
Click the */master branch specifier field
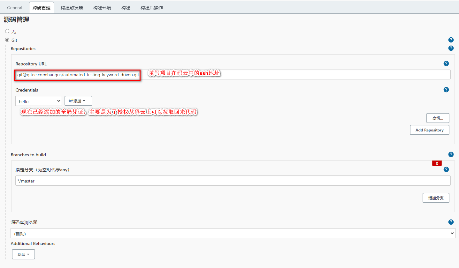pyautogui.click(x=233, y=181)
